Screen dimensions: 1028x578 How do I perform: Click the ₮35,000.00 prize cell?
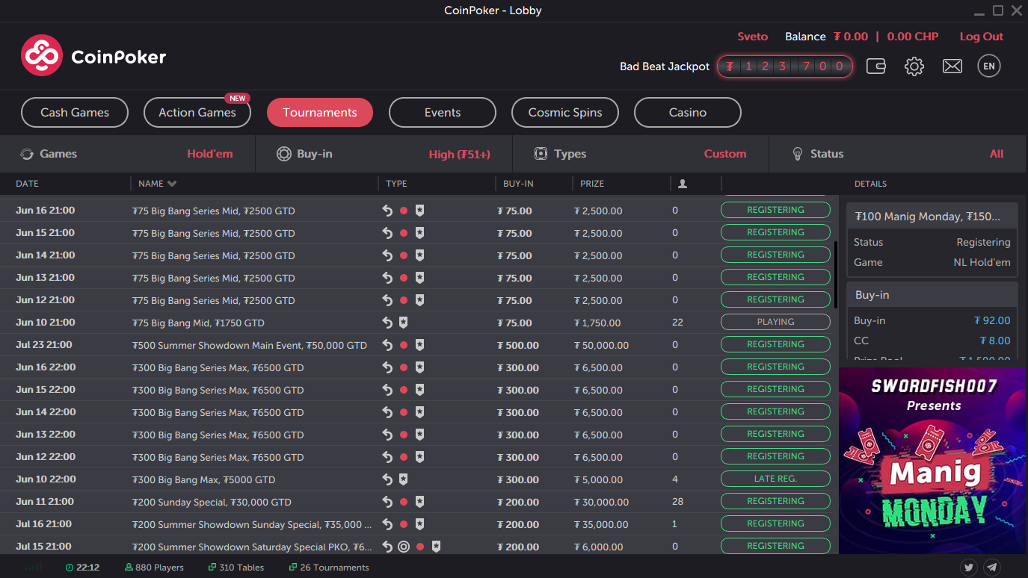tap(601, 524)
